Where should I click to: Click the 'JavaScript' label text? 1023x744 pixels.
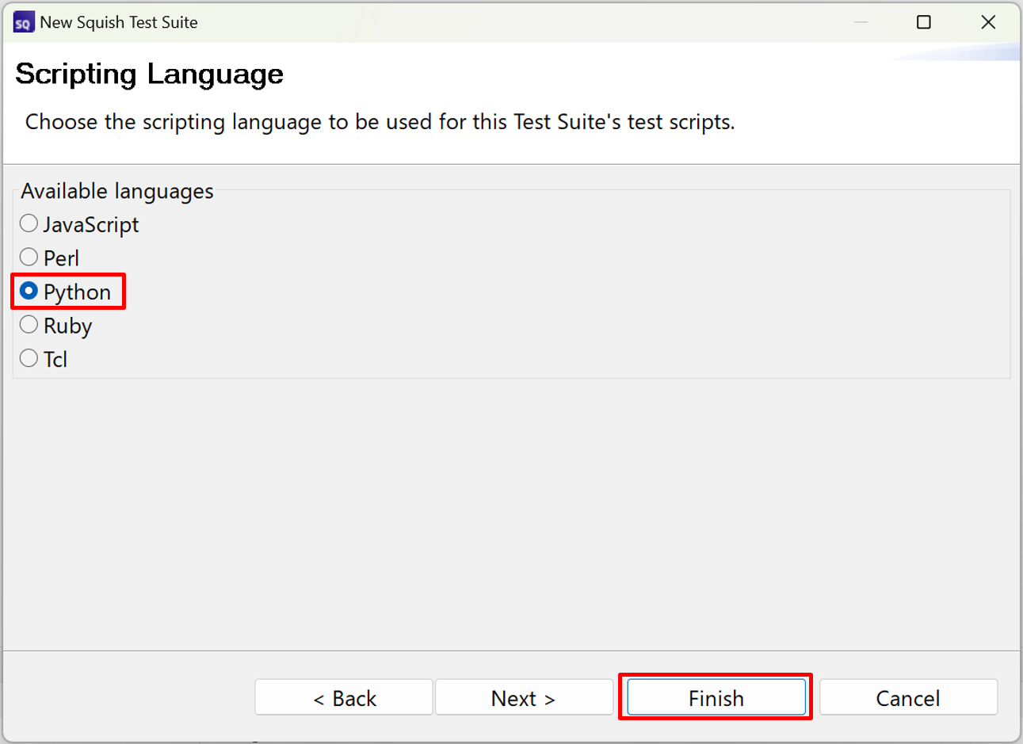91,225
